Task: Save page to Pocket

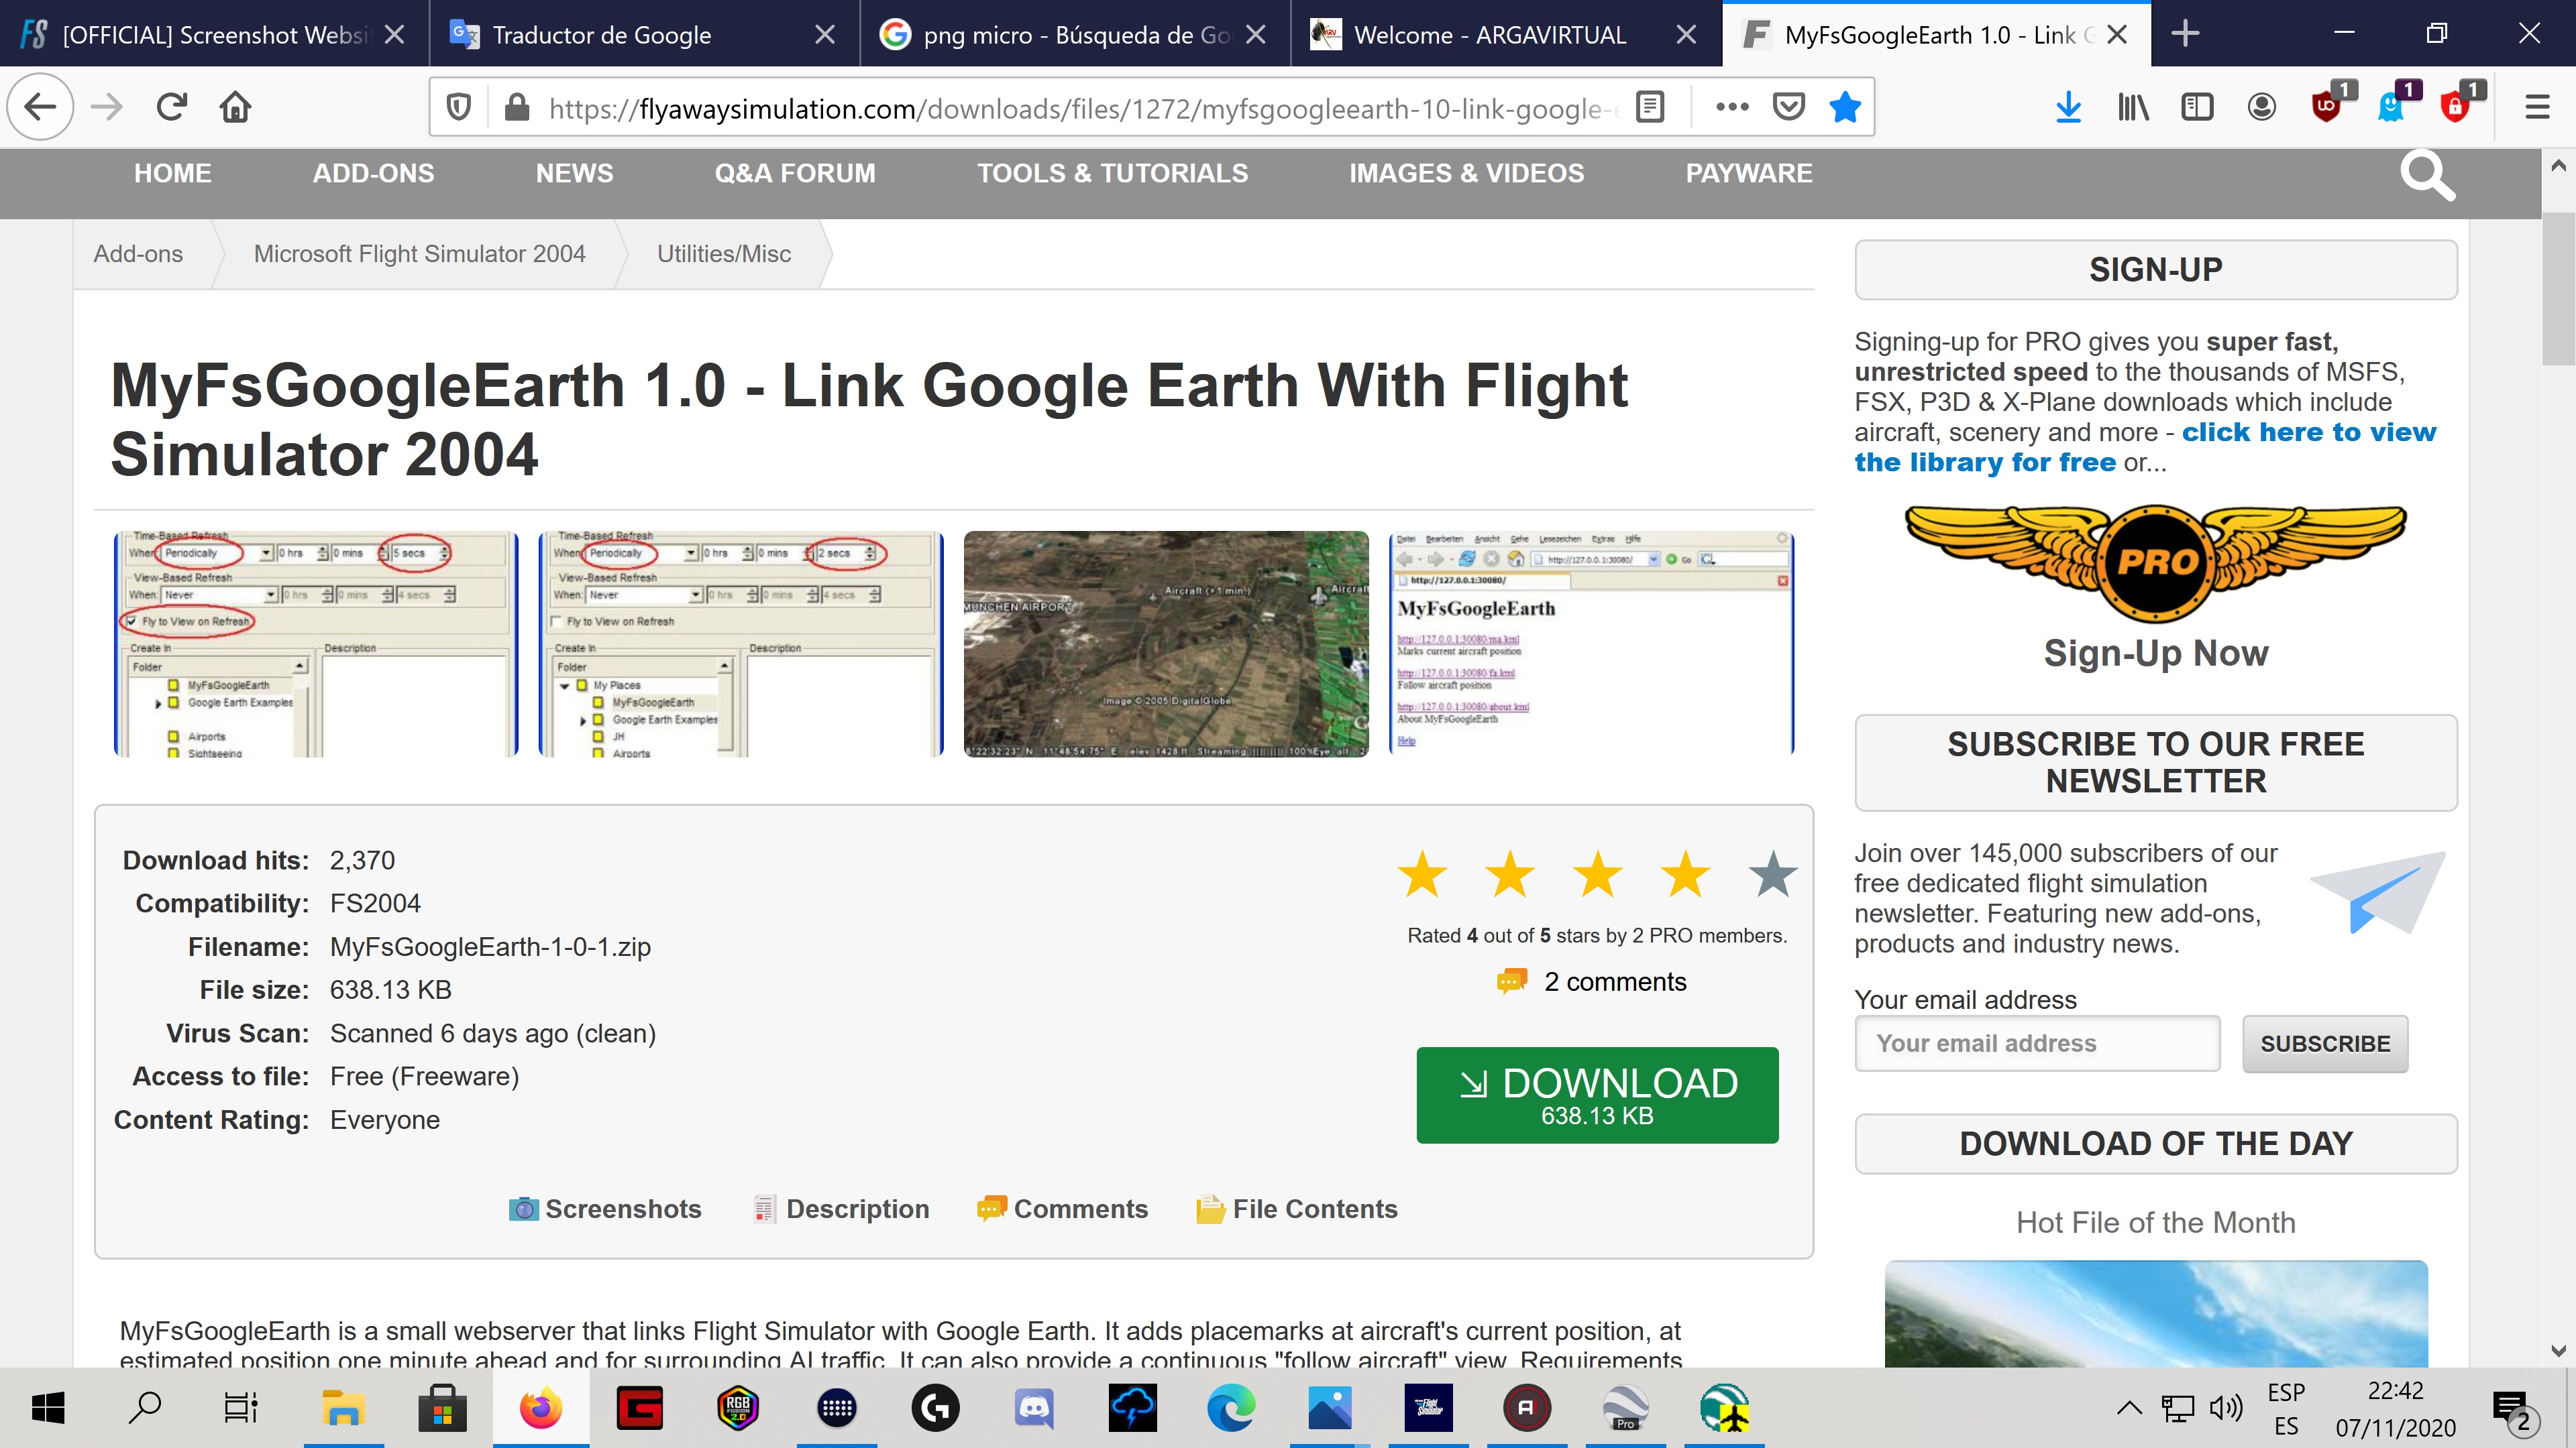Action: pyautogui.click(x=1788, y=107)
